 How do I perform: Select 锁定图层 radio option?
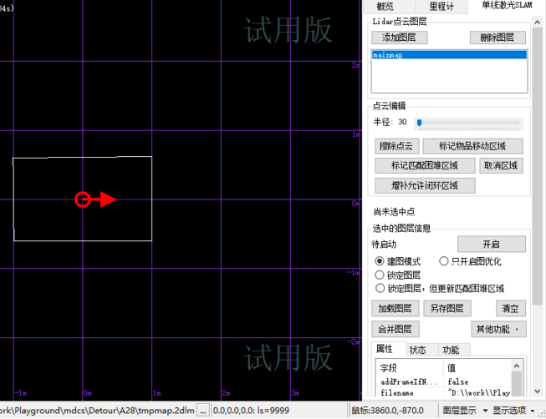pos(380,275)
